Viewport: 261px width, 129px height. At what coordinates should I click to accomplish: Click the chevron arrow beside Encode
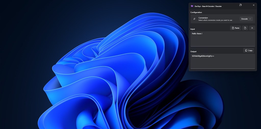click(x=250, y=19)
